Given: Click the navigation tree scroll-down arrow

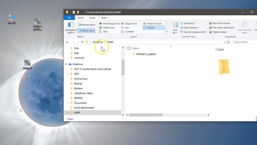Looking at the screenshot, I should coord(123,115).
